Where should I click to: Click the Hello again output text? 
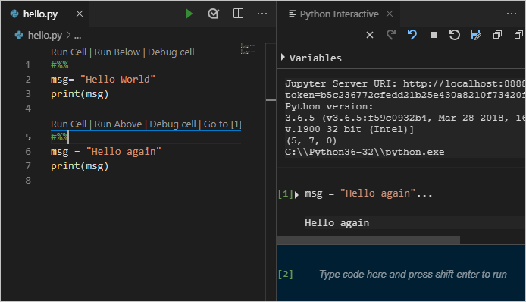click(x=337, y=223)
